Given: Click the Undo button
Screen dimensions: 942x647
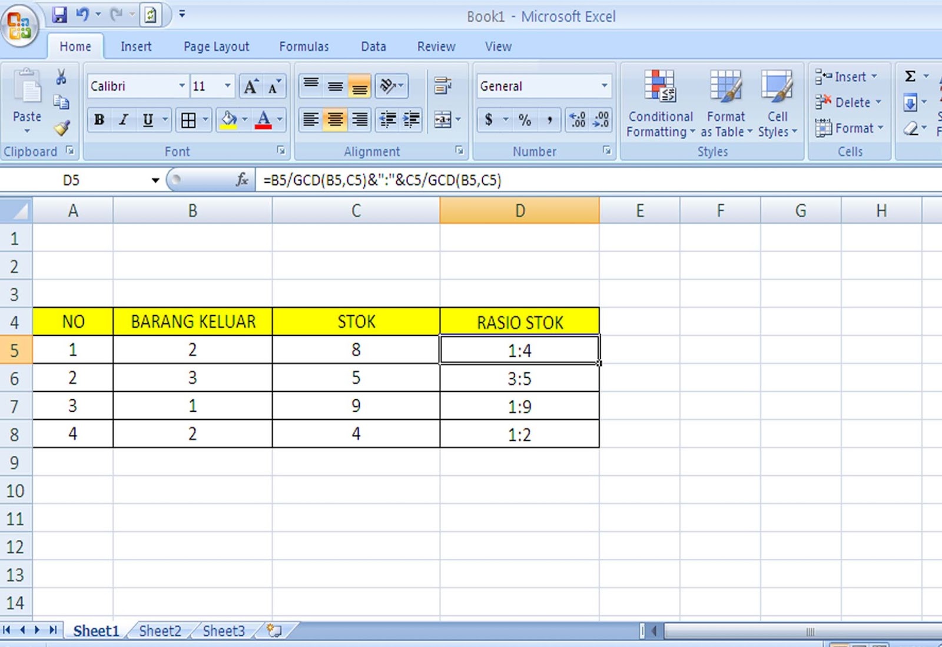Looking at the screenshot, I should tap(82, 15).
